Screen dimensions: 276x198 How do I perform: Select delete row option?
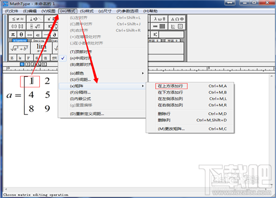click(192, 114)
